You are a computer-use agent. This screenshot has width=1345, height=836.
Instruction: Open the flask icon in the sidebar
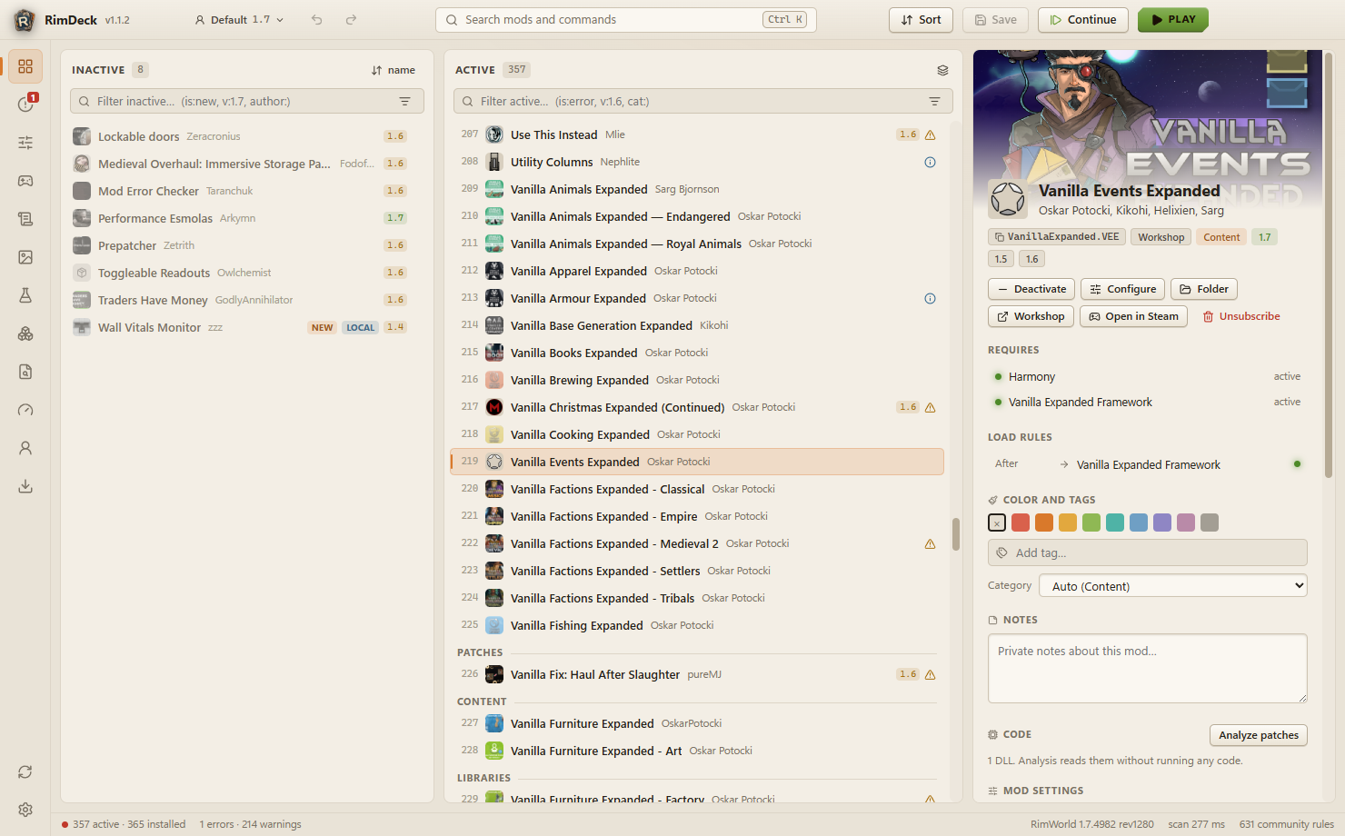tap(25, 295)
